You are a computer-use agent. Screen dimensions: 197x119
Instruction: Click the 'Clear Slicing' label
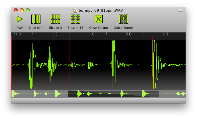tap(99, 28)
